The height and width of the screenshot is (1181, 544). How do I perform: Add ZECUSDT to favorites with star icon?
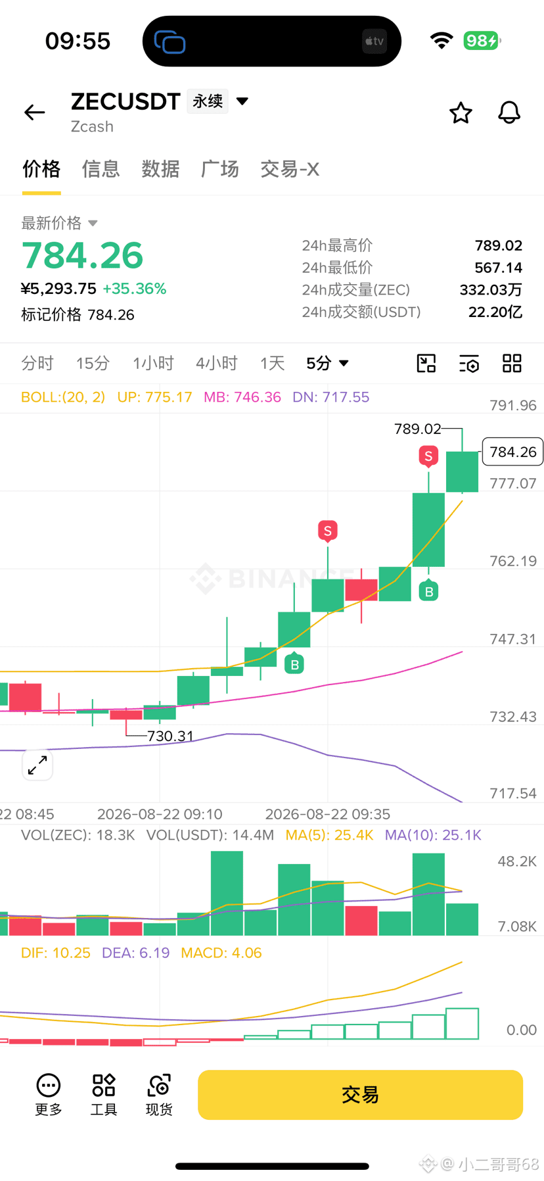pos(461,112)
